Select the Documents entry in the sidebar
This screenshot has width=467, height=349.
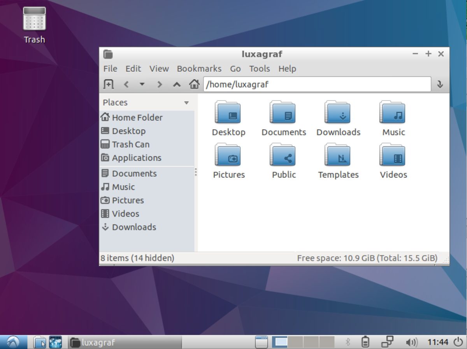coord(134,173)
